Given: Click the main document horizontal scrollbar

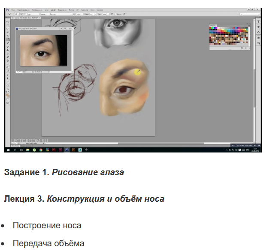Looking at the screenshot, I should 161,143.
